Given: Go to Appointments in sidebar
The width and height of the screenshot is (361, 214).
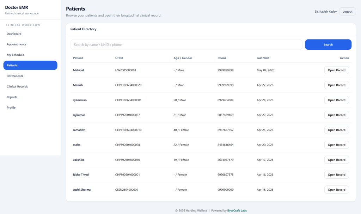Looking at the screenshot, I should point(30,44).
